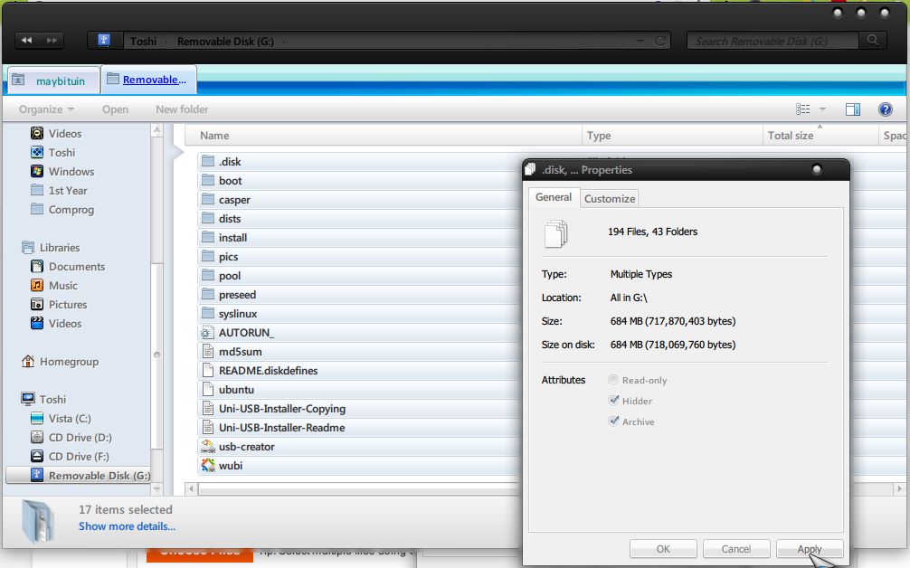Click New folder in the command bar
Viewport: 910px width, 568px height.
coord(182,109)
